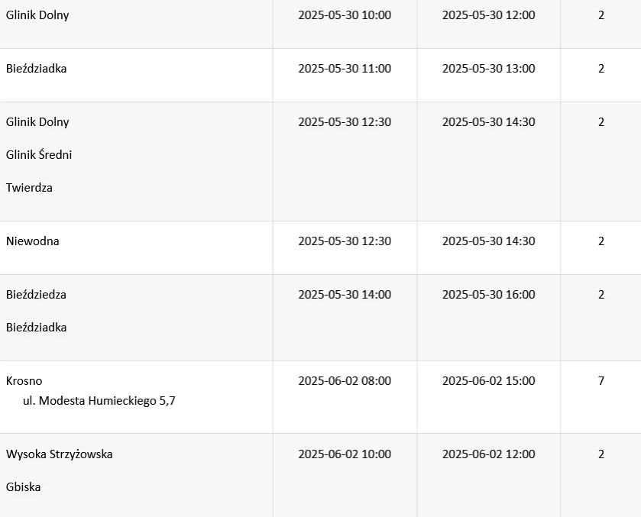Click start time 2025-06-02 08:00
The image size is (641, 517).
click(x=345, y=381)
